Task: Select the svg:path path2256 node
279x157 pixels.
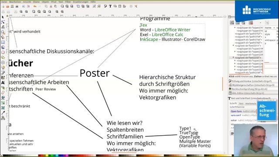Action: point(248,73)
